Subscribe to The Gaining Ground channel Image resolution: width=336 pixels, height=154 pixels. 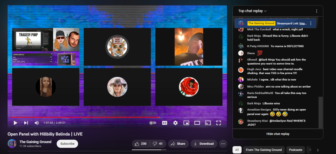[67, 144]
